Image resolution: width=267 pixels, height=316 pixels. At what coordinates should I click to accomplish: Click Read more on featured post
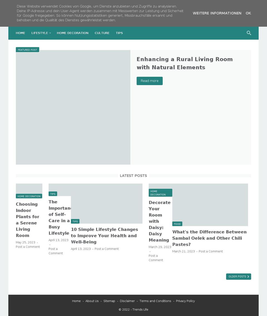coord(150,81)
